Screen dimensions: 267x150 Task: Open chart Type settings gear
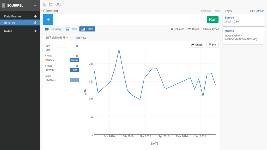click(x=77, y=46)
